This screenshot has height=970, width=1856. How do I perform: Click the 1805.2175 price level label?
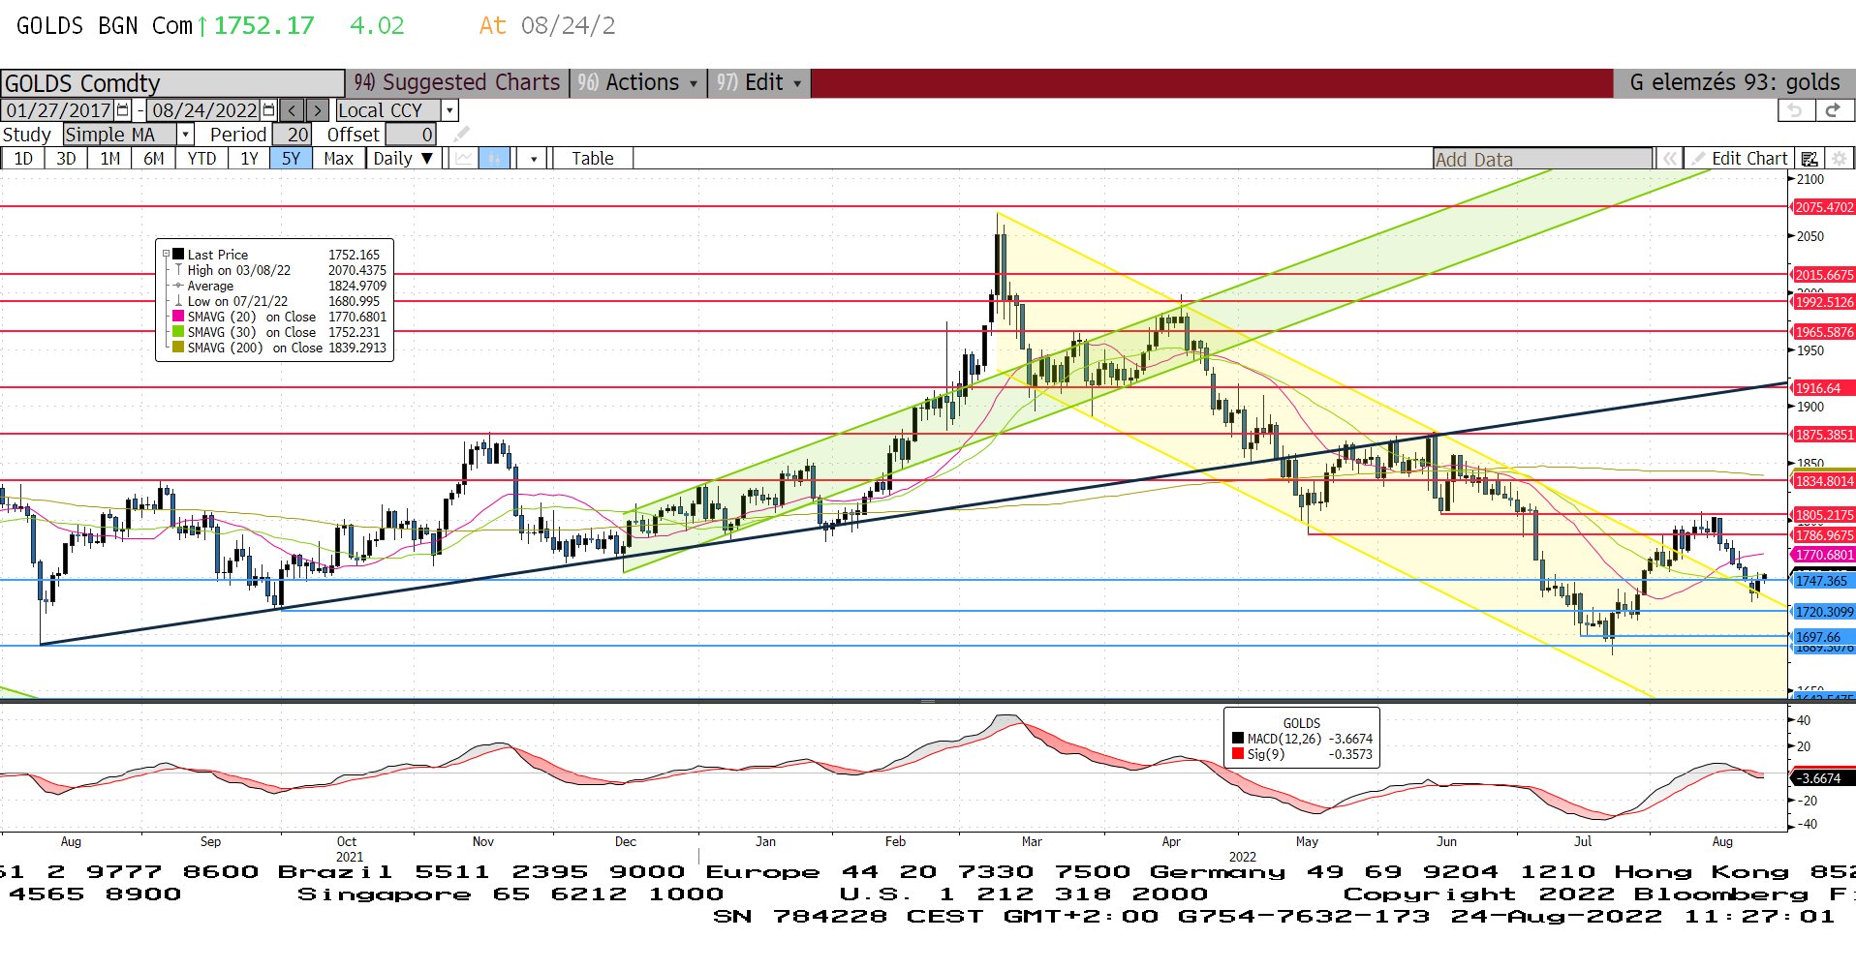[x=1824, y=515]
